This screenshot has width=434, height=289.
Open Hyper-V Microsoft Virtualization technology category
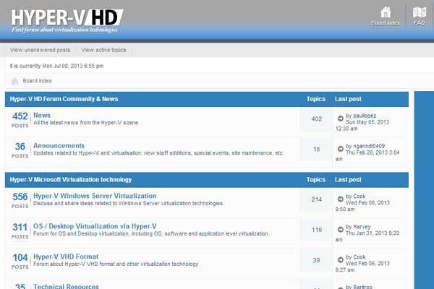point(71,180)
